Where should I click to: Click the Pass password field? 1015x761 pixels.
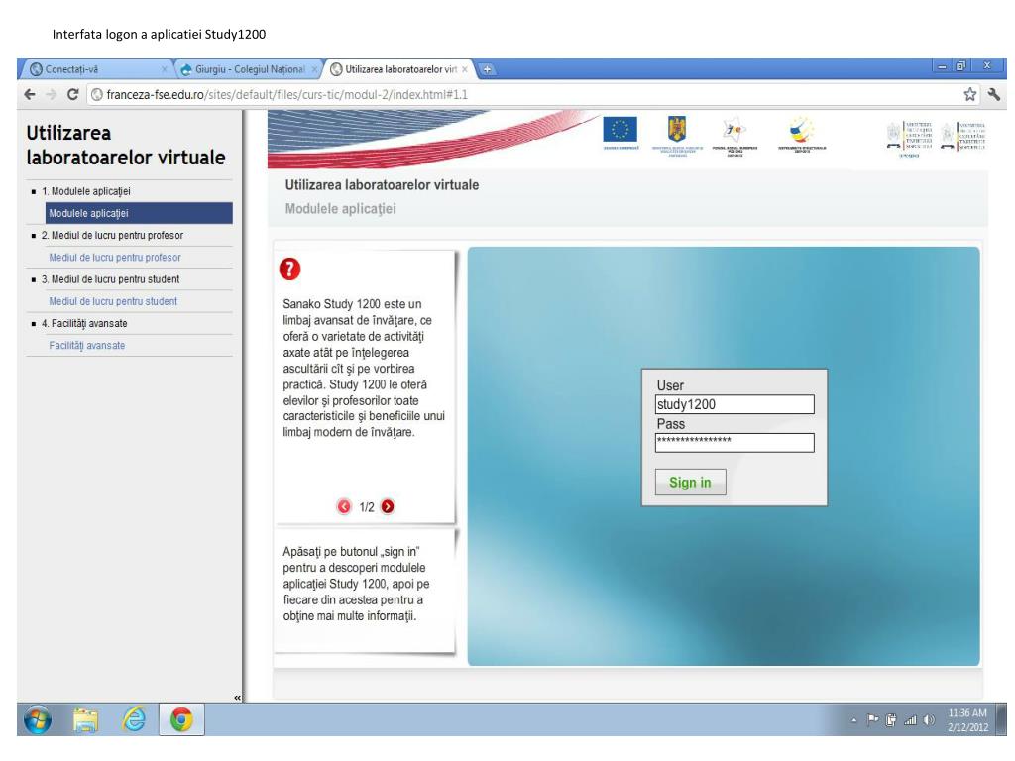(734, 443)
